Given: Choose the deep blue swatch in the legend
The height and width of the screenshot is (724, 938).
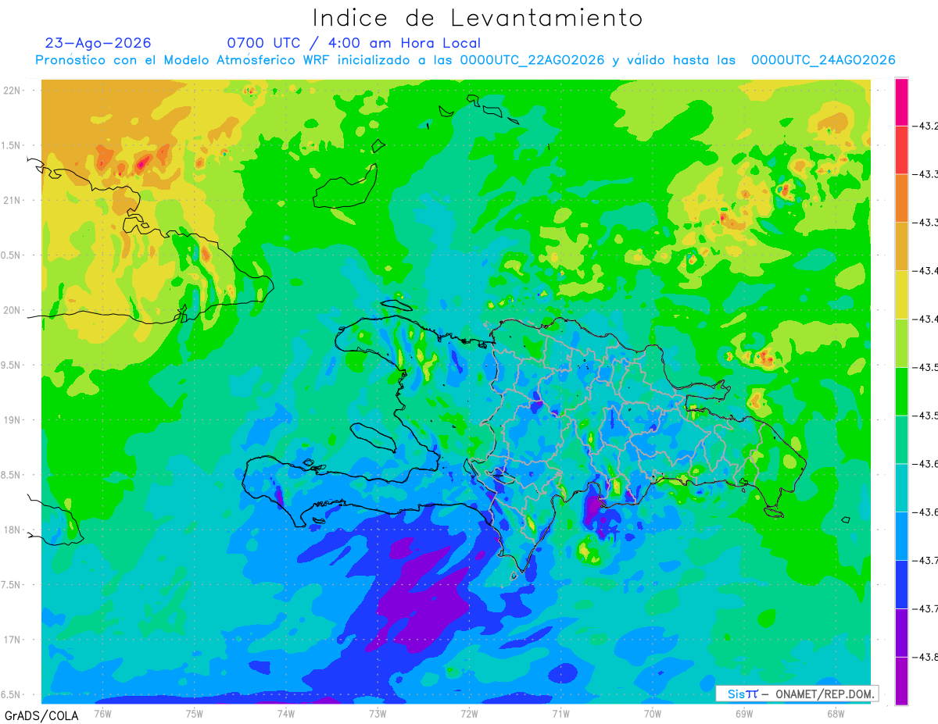Looking at the screenshot, I should click(901, 584).
